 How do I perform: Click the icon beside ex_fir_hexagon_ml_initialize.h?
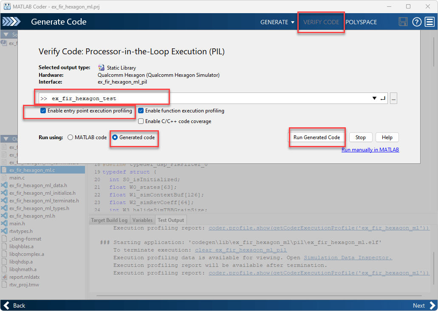click(4, 193)
